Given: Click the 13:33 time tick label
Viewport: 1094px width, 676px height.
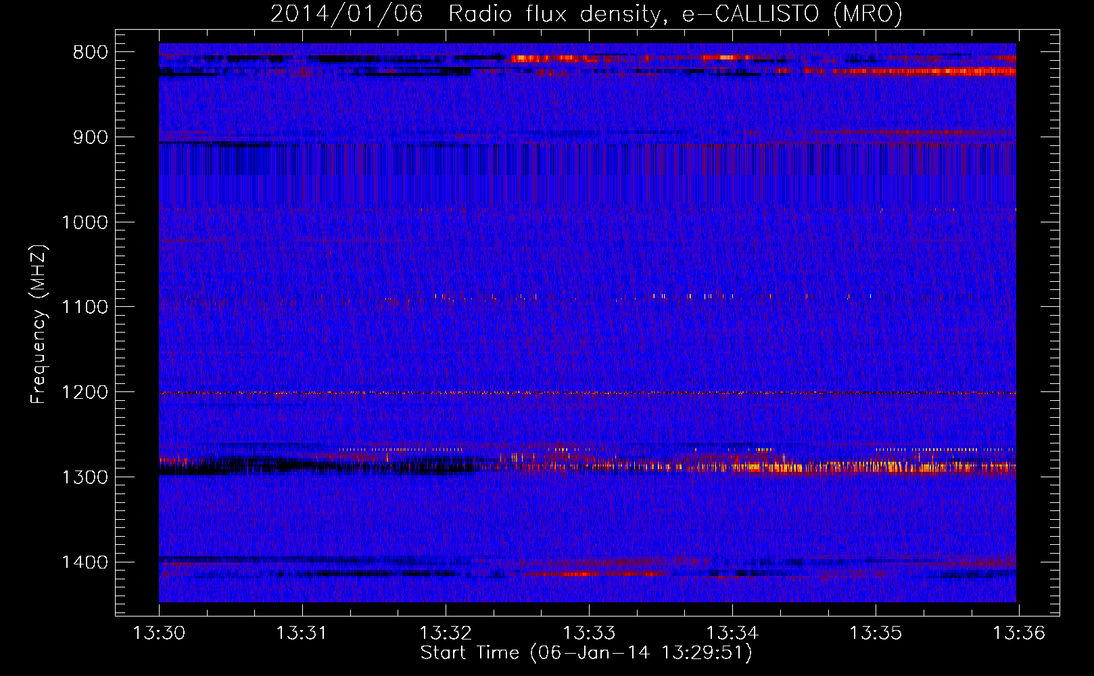Looking at the screenshot, I should coord(589,633).
